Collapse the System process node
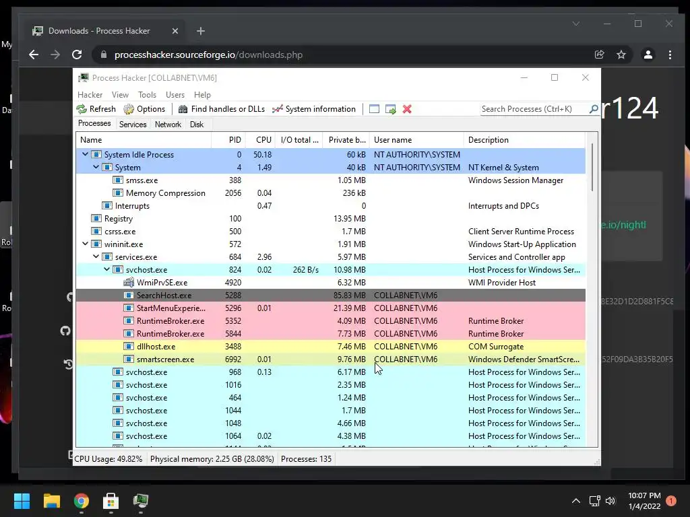The height and width of the screenshot is (517, 690). click(96, 167)
